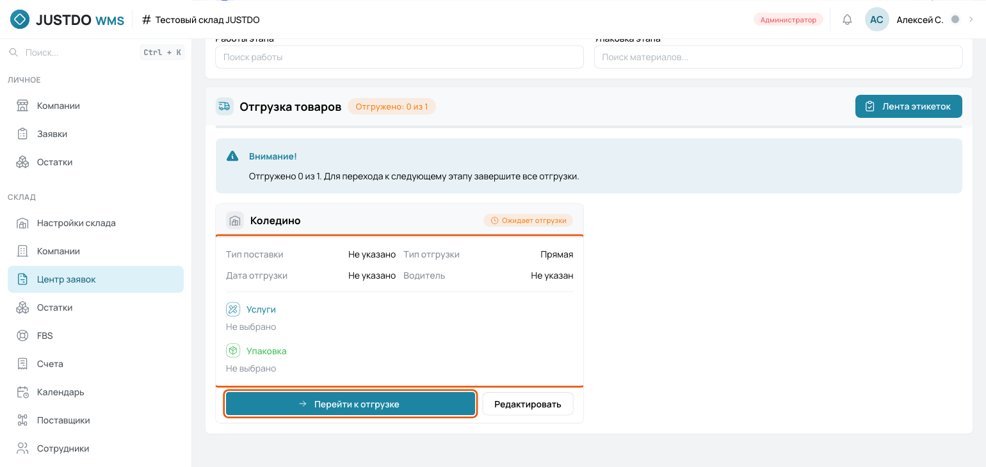Click the Календарь icon in sidebar
986x467 pixels.
(23, 392)
